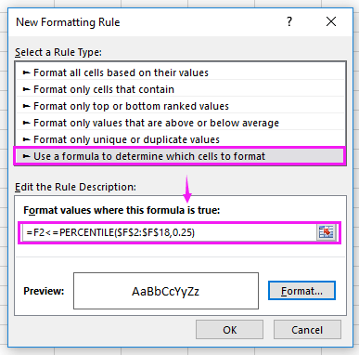Confirm the rule with OK

[229, 330]
